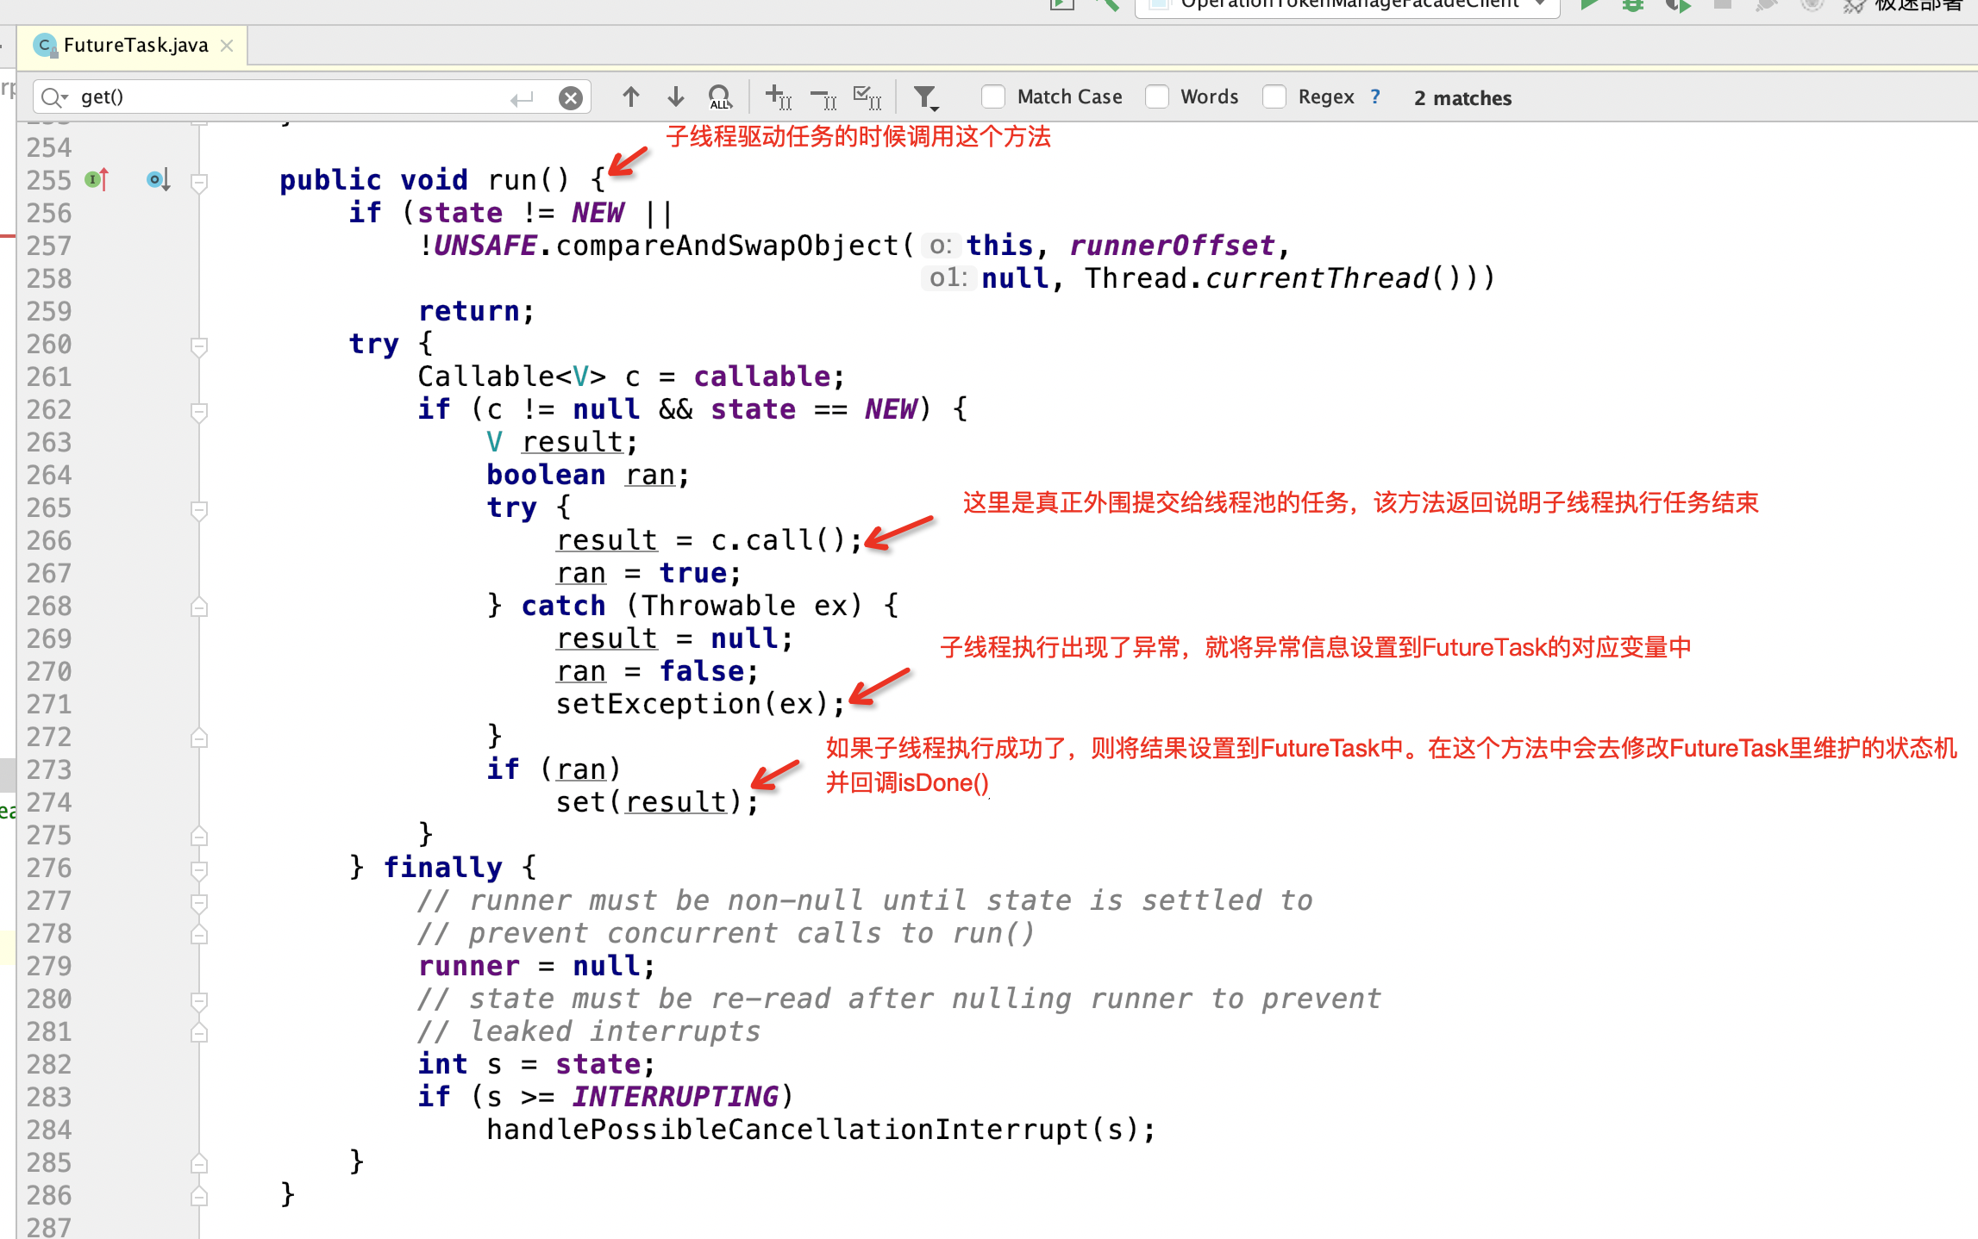Open Regex help question mark link

tap(1375, 97)
